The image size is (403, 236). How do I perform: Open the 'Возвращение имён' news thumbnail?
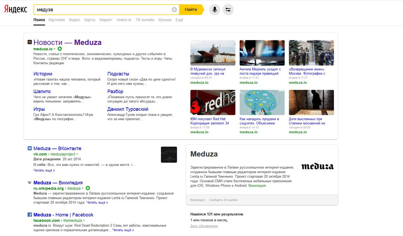pos(311,53)
